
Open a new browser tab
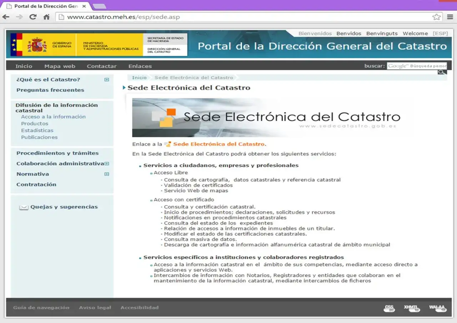99,6
